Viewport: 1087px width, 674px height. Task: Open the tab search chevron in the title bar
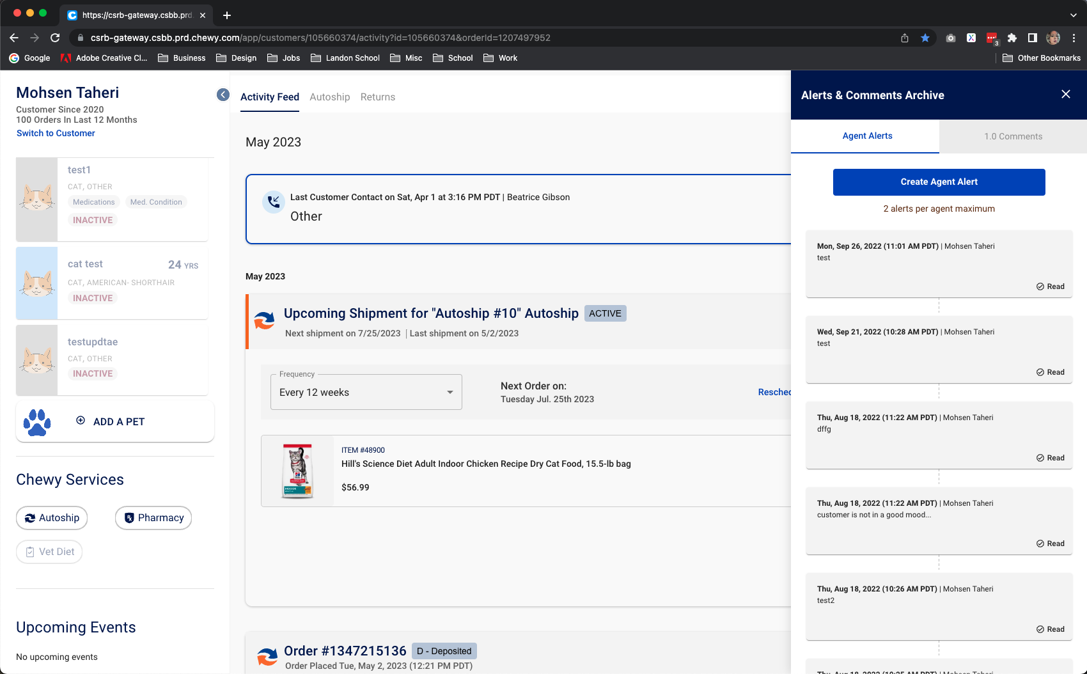[1074, 15]
